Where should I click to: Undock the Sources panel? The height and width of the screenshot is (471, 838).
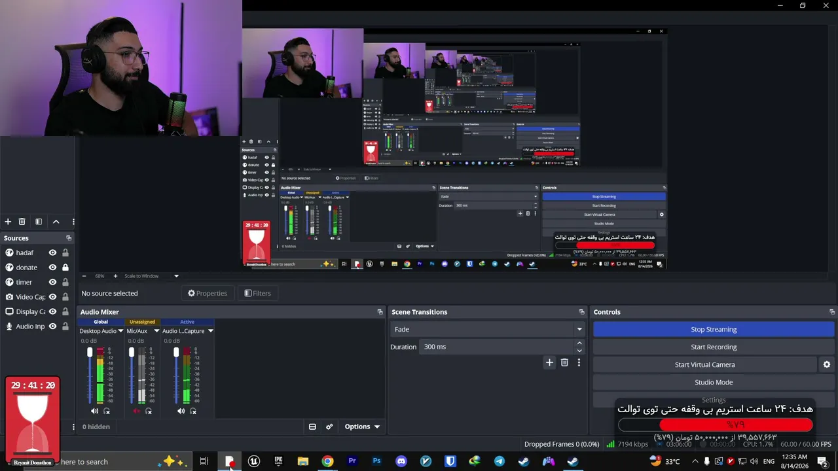[69, 238]
